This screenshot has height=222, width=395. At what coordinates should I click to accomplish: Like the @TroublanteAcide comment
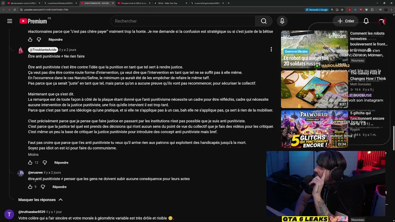pos(30,162)
